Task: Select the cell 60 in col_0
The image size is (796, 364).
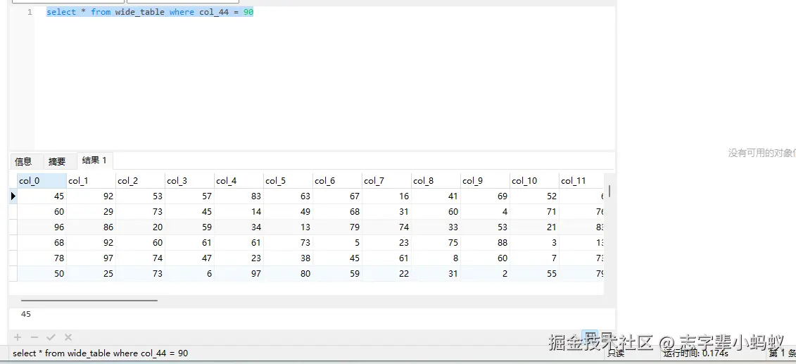Action: (42, 212)
